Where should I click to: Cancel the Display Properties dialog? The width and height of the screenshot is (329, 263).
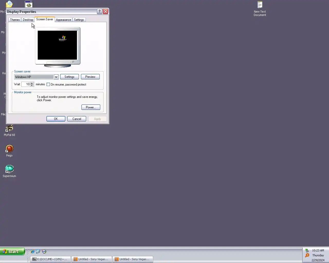(x=77, y=119)
